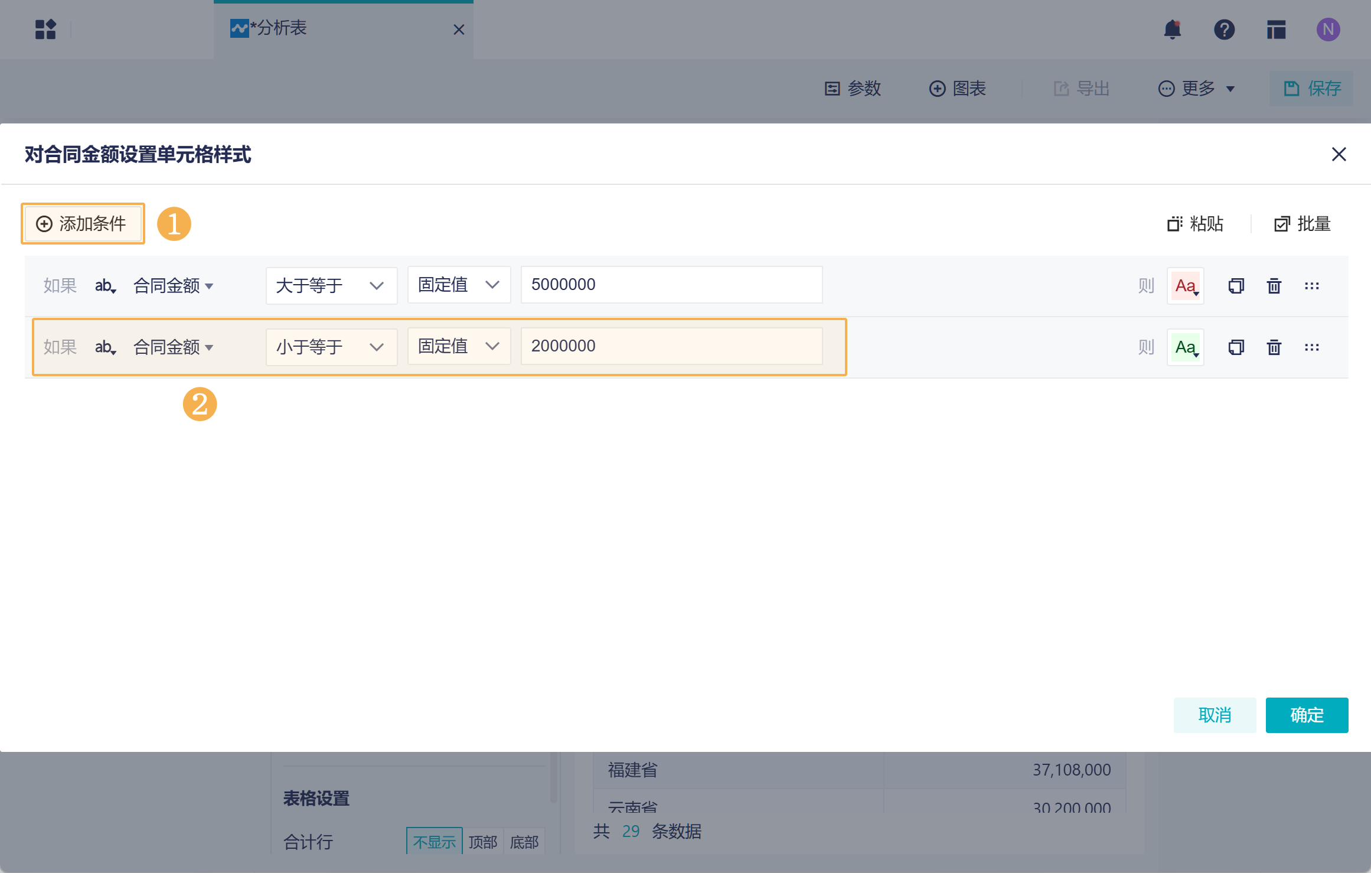Delete the first condition with trash icon
Image resolution: width=1371 pixels, height=873 pixels.
[x=1274, y=286]
